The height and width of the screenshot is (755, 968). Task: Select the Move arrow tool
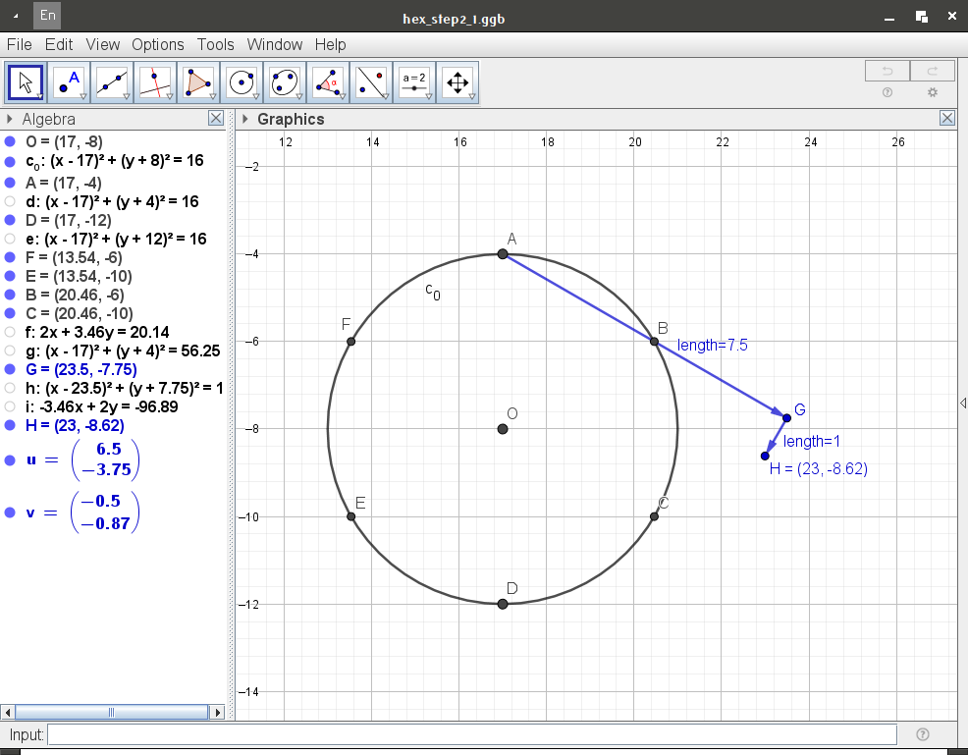pos(26,82)
